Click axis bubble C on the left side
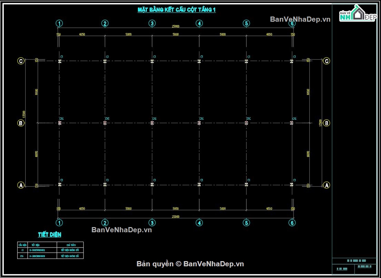This screenshot has width=381, height=278. click(21, 61)
